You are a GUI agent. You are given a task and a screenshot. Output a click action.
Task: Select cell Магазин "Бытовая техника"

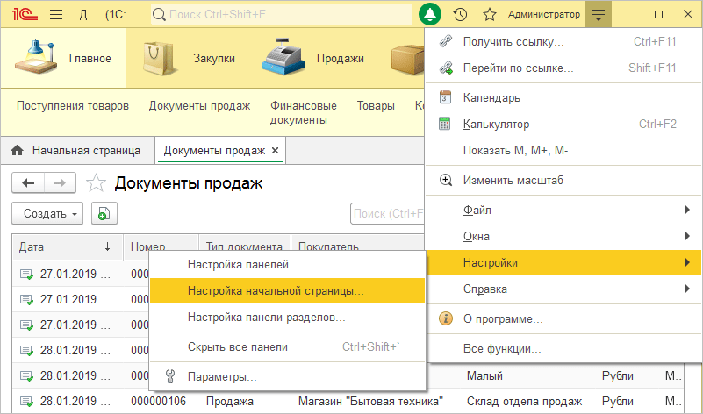coord(370,401)
